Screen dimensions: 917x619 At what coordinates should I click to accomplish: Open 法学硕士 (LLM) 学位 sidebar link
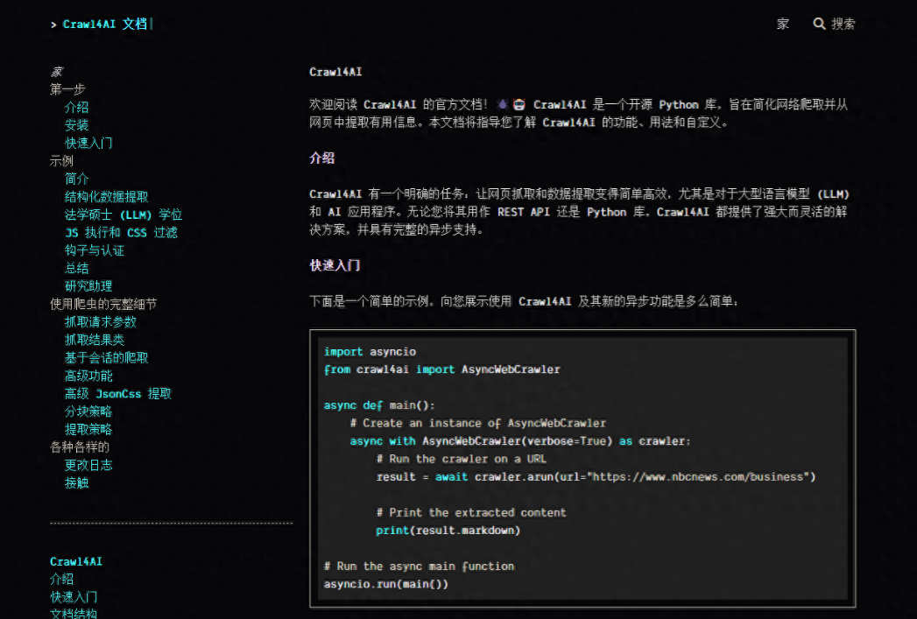pyautogui.click(x=123, y=215)
